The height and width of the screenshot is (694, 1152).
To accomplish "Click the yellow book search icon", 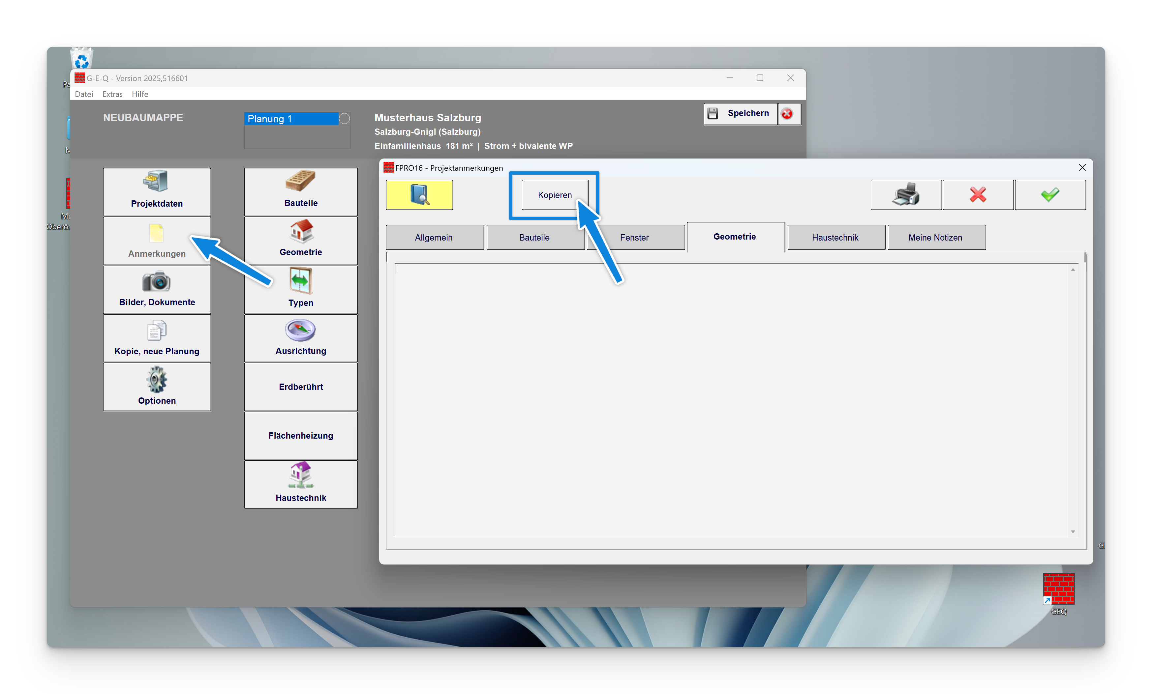I will [419, 194].
